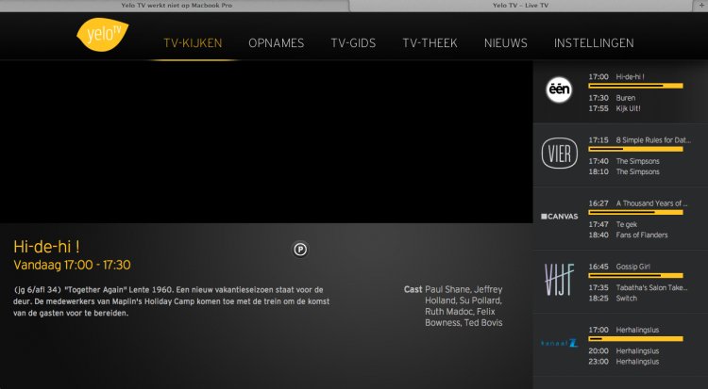Go to OPNAMES section
The width and height of the screenshot is (708, 389).
[277, 43]
